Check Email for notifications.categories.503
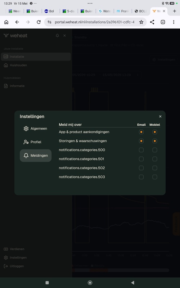 [141, 177]
